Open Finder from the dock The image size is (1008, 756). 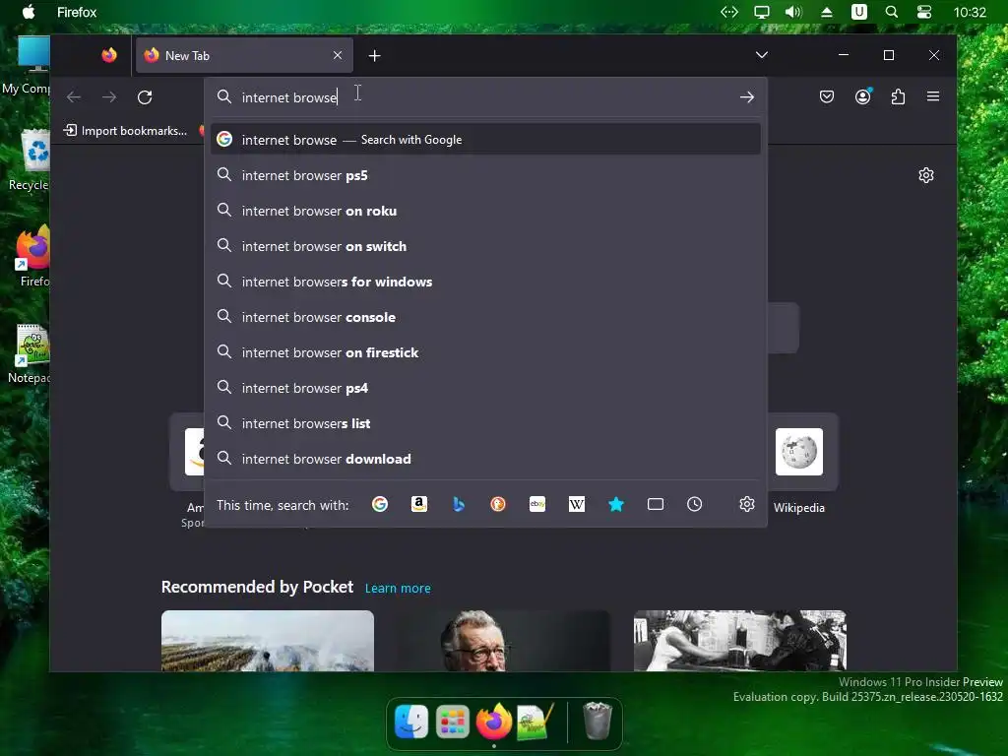(x=411, y=721)
